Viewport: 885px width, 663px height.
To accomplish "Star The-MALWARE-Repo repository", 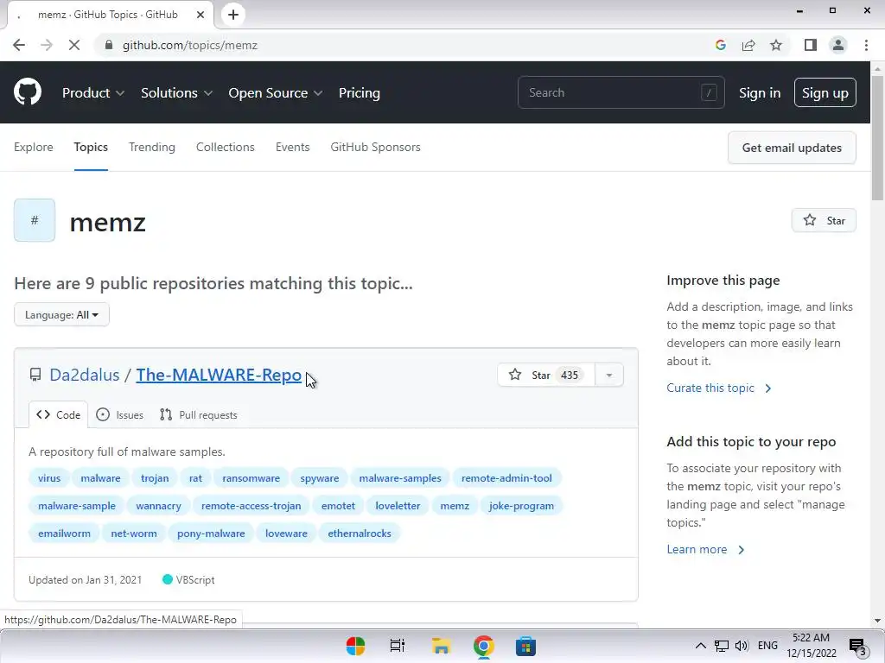I will pos(545,375).
